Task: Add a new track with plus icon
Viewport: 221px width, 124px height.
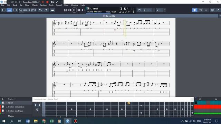Action: tap(3, 99)
